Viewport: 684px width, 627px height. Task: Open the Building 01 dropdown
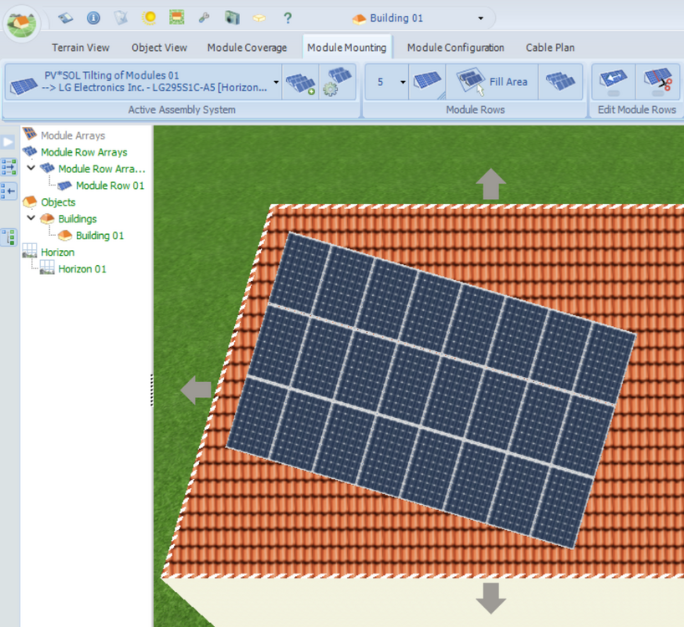(x=480, y=18)
